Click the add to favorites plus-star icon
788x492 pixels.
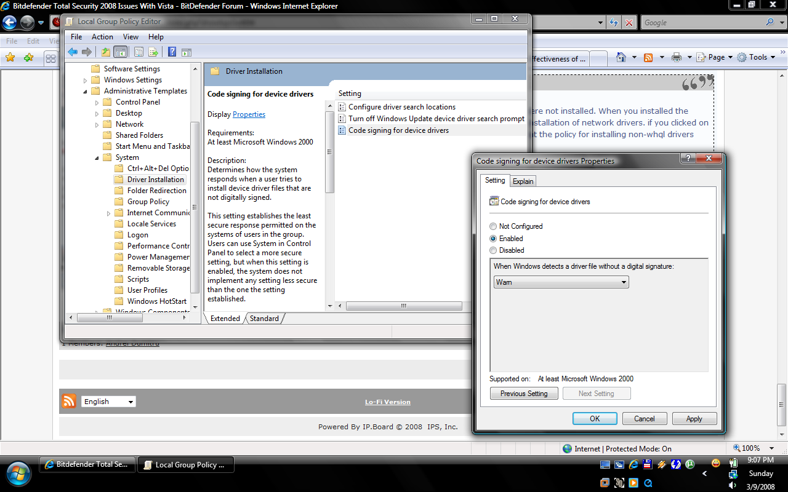pos(28,57)
